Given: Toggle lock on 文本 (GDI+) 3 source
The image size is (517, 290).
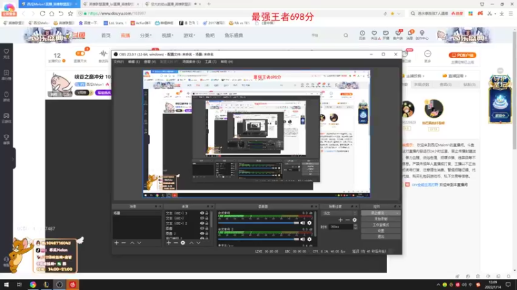Looking at the screenshot, I should (207, 213).
